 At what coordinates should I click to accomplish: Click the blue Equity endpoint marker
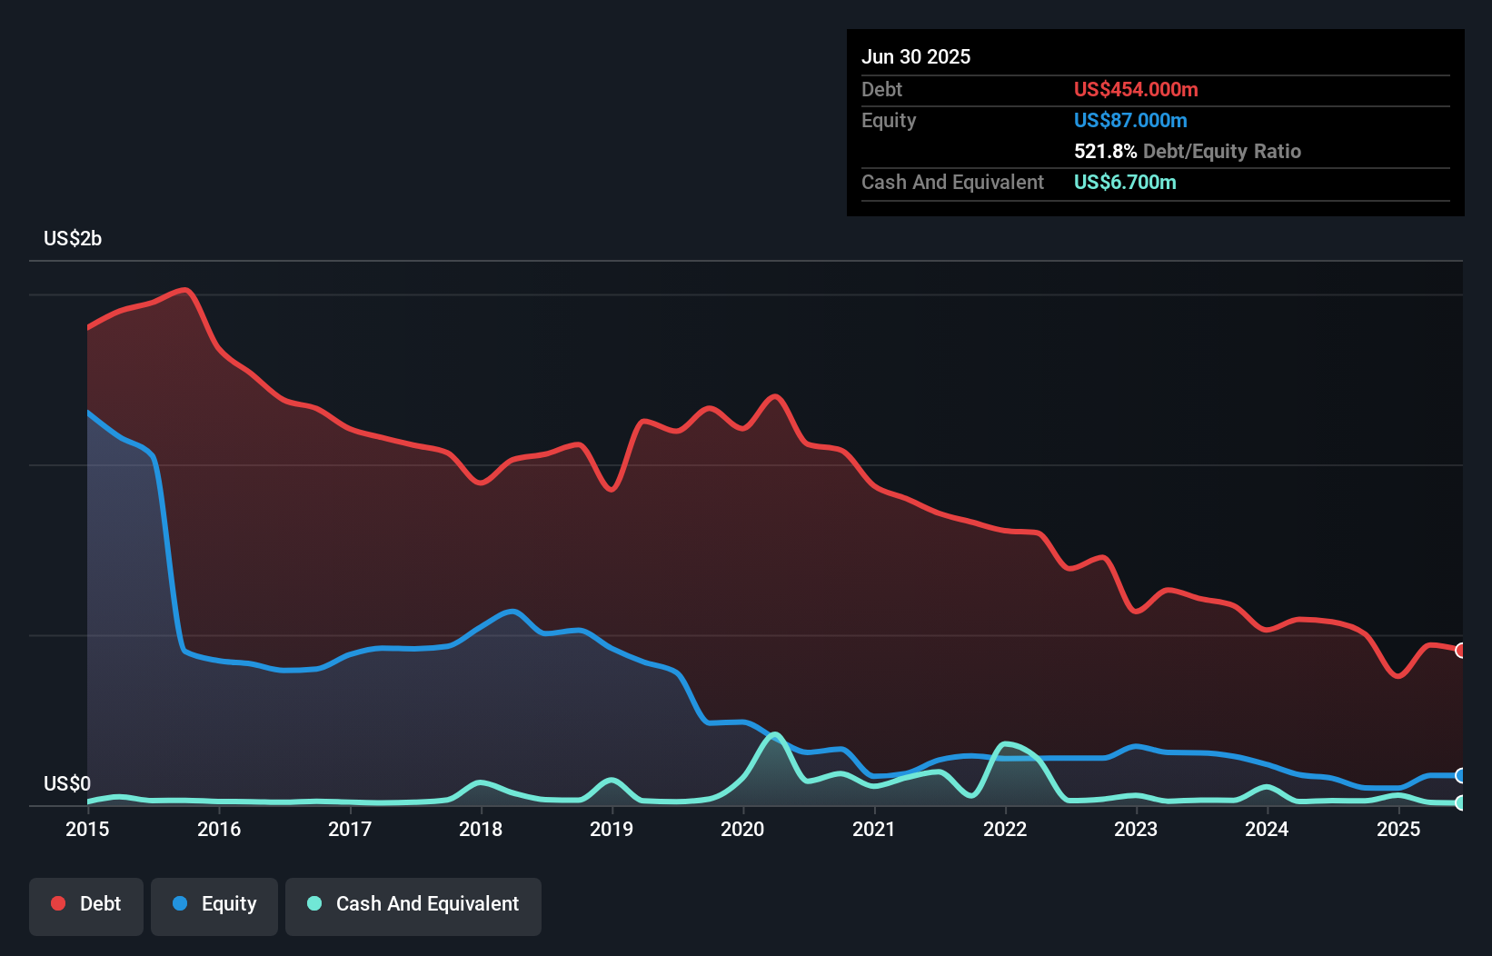1461,775
